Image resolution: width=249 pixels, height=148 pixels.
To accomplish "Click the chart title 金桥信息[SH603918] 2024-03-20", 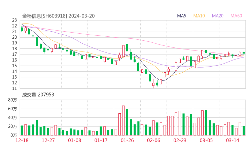I will [x=59, y=16].
